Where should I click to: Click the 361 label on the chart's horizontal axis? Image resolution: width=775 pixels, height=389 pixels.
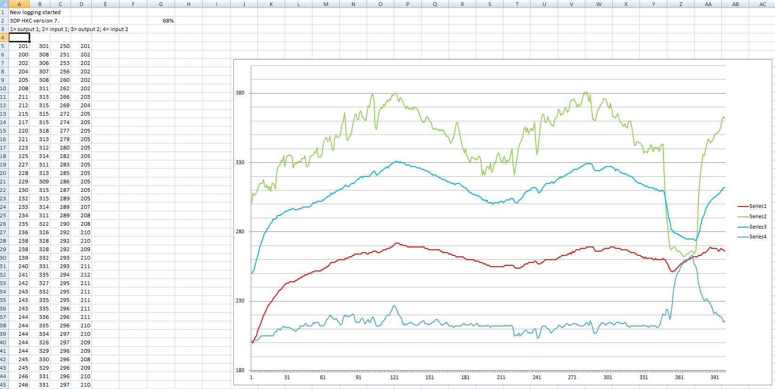[x=679, y=377]
